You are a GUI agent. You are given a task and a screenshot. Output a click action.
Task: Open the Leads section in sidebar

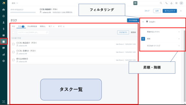click(3, 16)
